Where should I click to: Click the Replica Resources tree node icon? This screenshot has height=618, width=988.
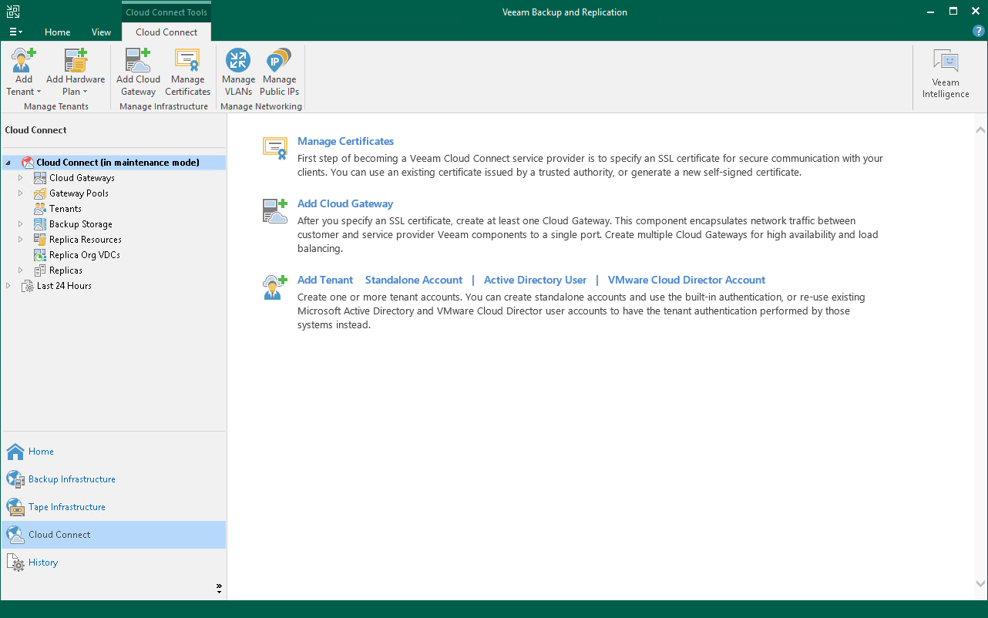coord(40,240)
